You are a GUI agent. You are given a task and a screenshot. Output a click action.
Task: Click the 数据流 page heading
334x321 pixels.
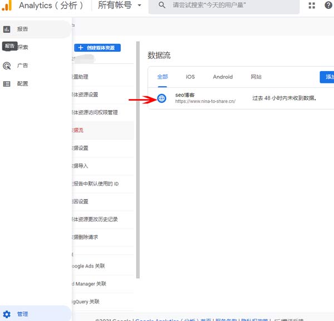(x=159, y=55)
